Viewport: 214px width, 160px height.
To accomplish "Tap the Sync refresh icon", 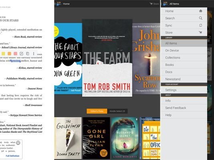I will pyautogui.click(x=200, y=25).
